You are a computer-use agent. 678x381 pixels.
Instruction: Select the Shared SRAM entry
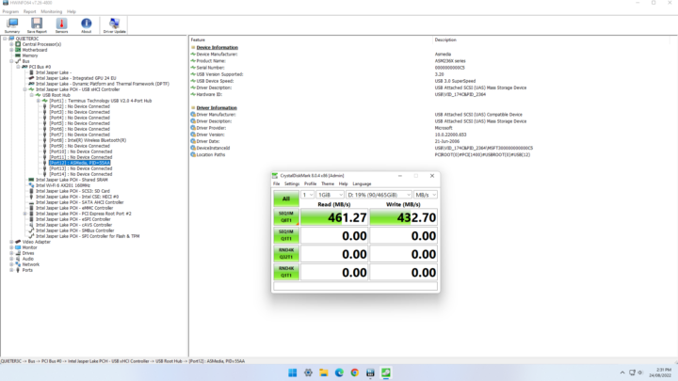pyautogui.click(x=72, y=180)
